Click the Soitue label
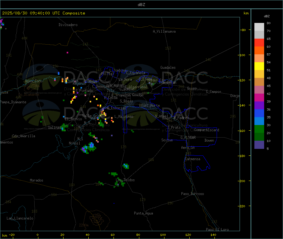Screen dimensions: 283x239 coord(167,140)
